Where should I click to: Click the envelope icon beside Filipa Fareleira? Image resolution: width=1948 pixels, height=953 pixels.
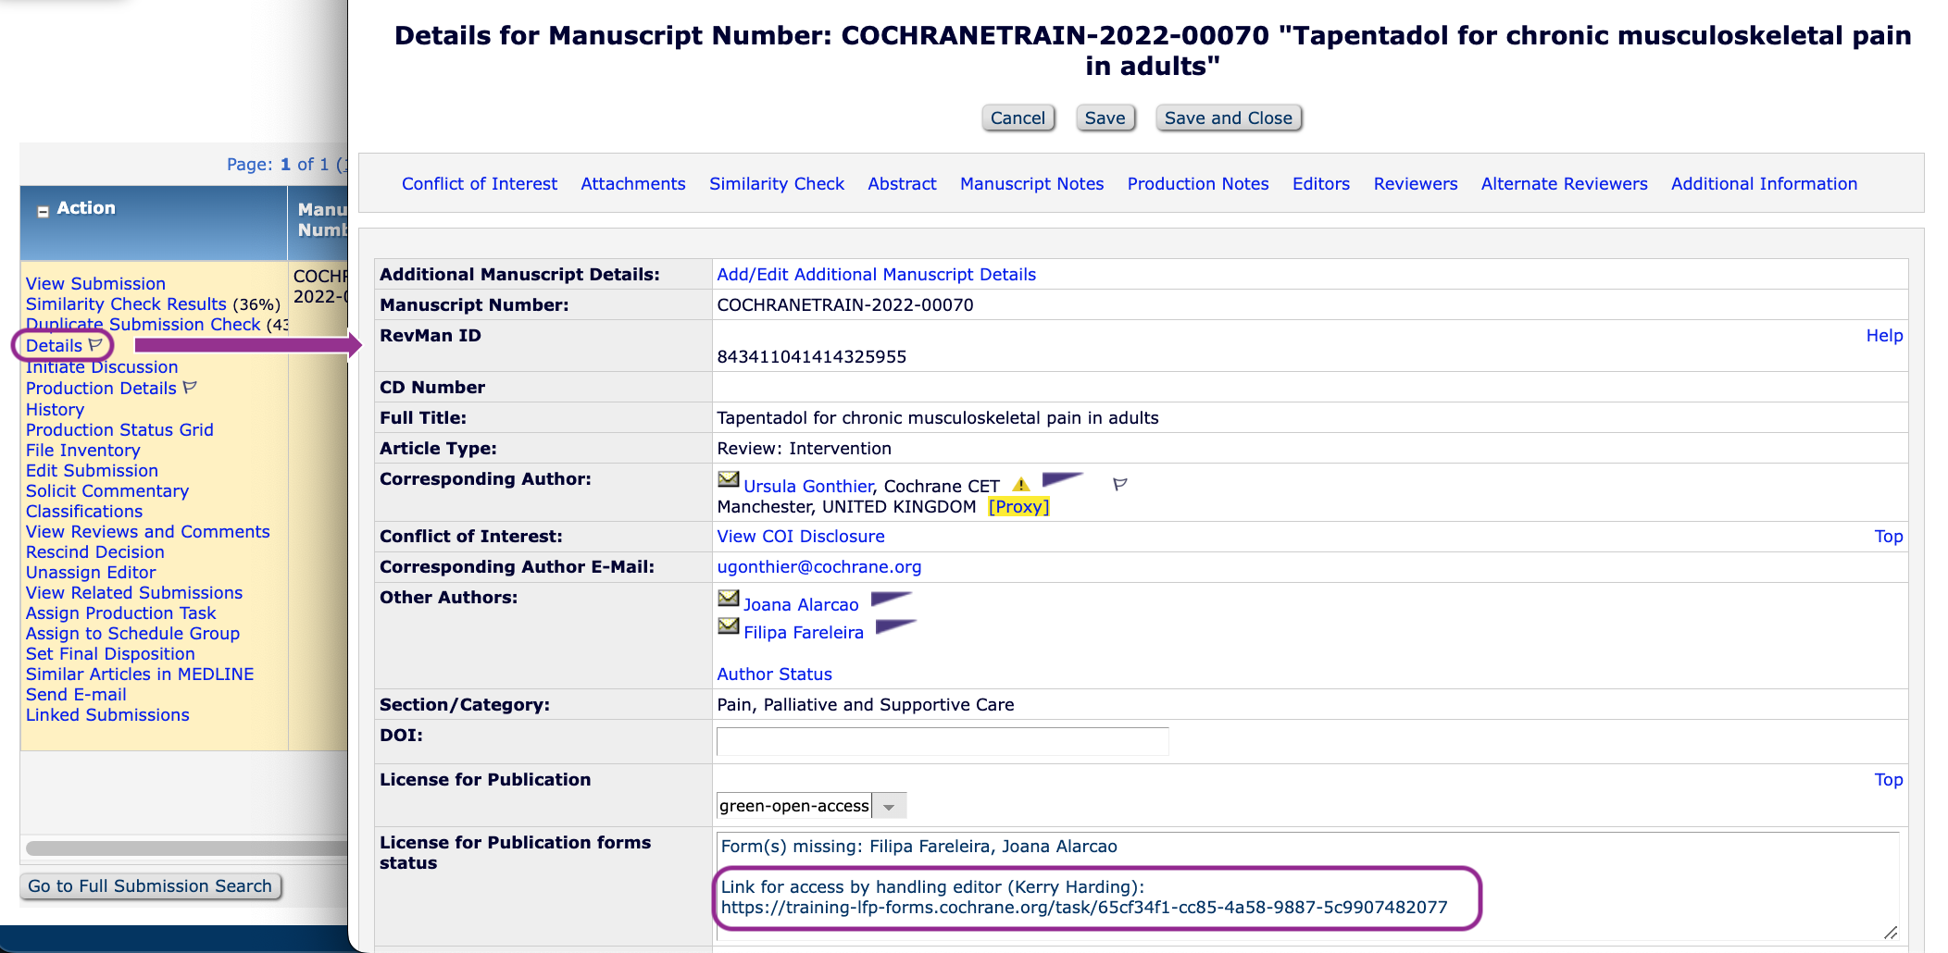click(729, 627)
